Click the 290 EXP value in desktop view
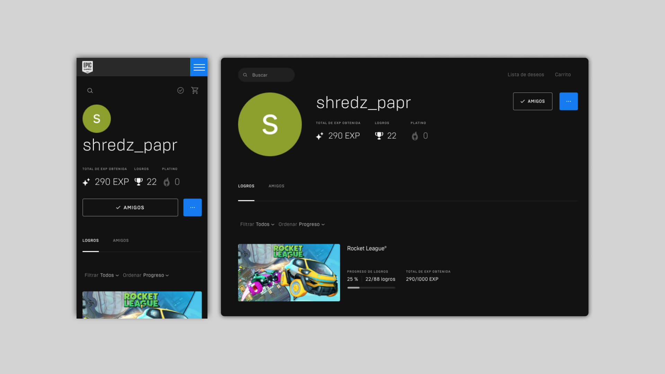This screenshot has width=665, height=374. click(x=344, y=136)
